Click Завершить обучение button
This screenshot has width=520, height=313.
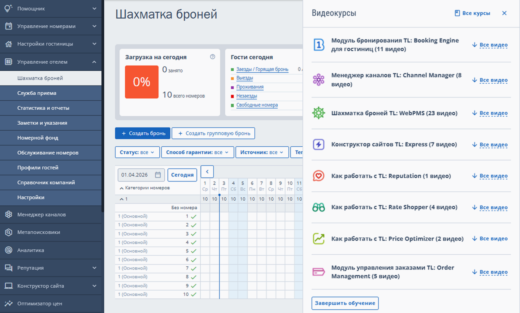click(x=345, y=303)
